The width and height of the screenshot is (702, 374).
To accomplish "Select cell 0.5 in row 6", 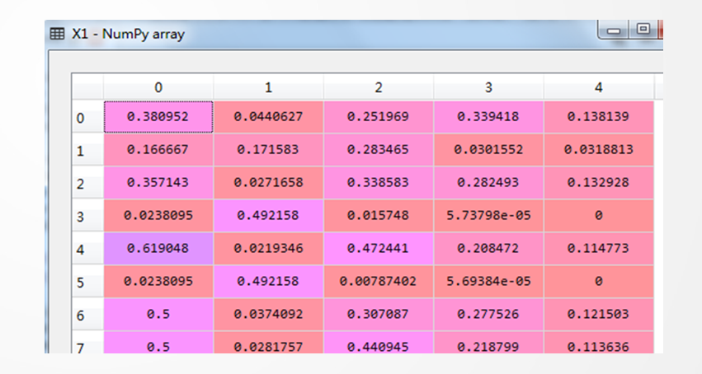I will pyautogui.click(x=158, y=314).
